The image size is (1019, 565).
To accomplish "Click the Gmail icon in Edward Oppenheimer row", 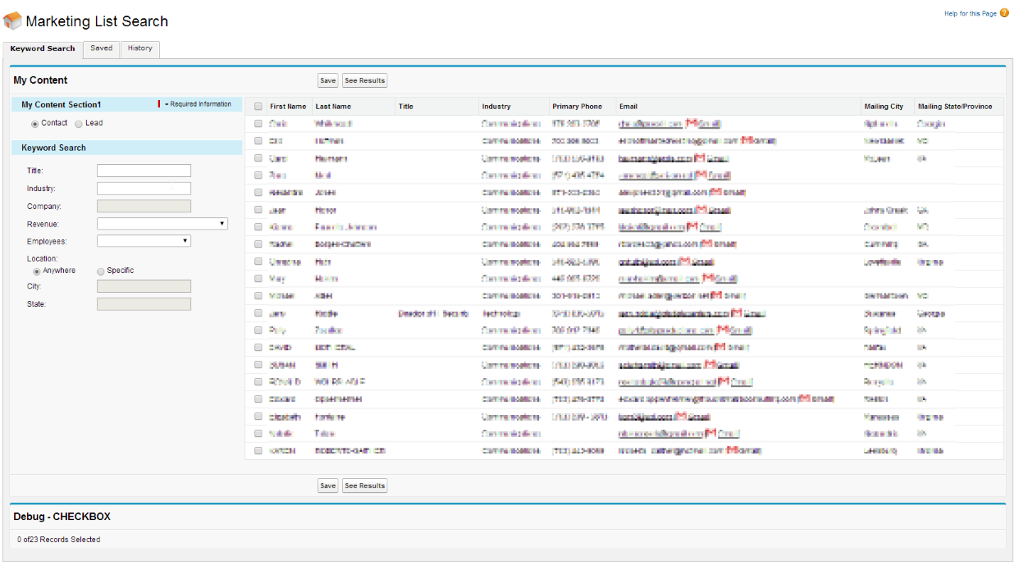I will point(805,399).
